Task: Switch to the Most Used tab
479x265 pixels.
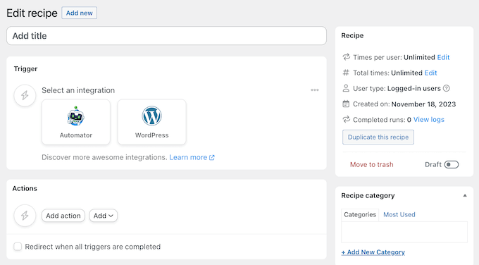Action: click(x=399, y=214)
